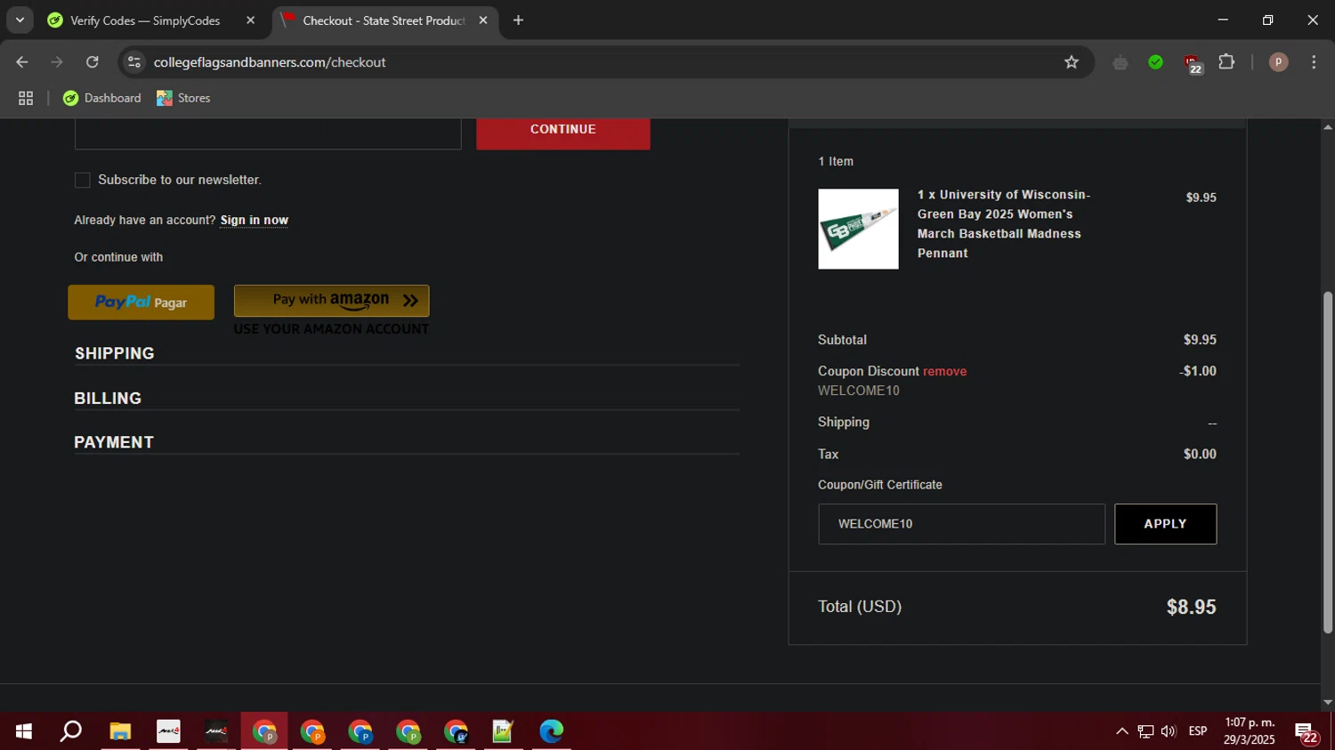Open the Stores bookmark

point(183,98)
